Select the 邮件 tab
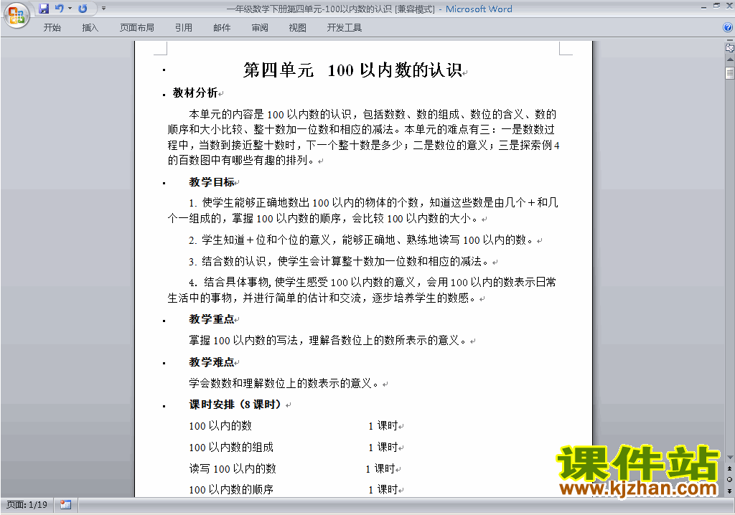The height and width of the screenshot is (515, 735). point(222,28)
